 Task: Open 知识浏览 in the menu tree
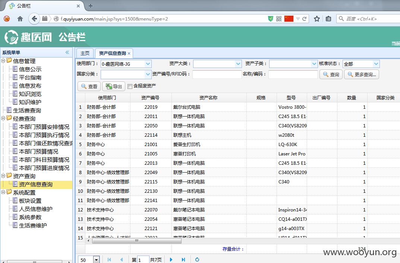[x=30, y=94]
